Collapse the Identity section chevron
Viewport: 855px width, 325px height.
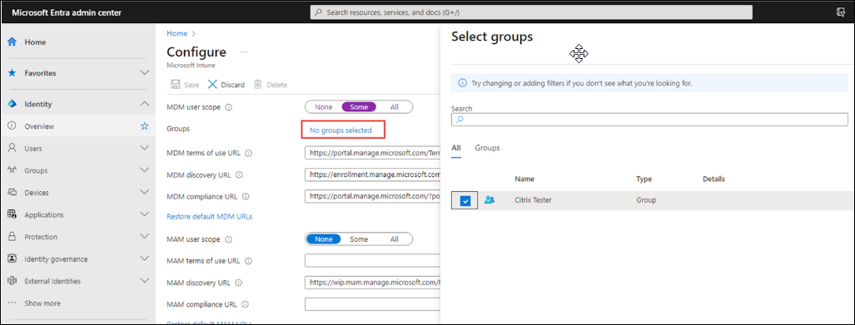pos(145,103)
